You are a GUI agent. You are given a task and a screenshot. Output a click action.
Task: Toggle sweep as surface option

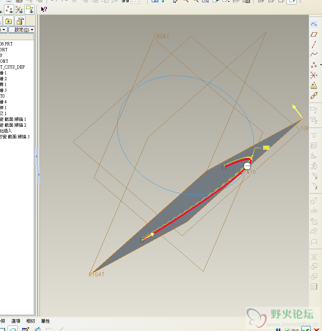13,329
